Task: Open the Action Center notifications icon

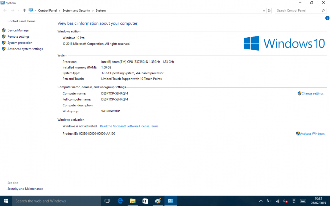Action: [294, 201]
